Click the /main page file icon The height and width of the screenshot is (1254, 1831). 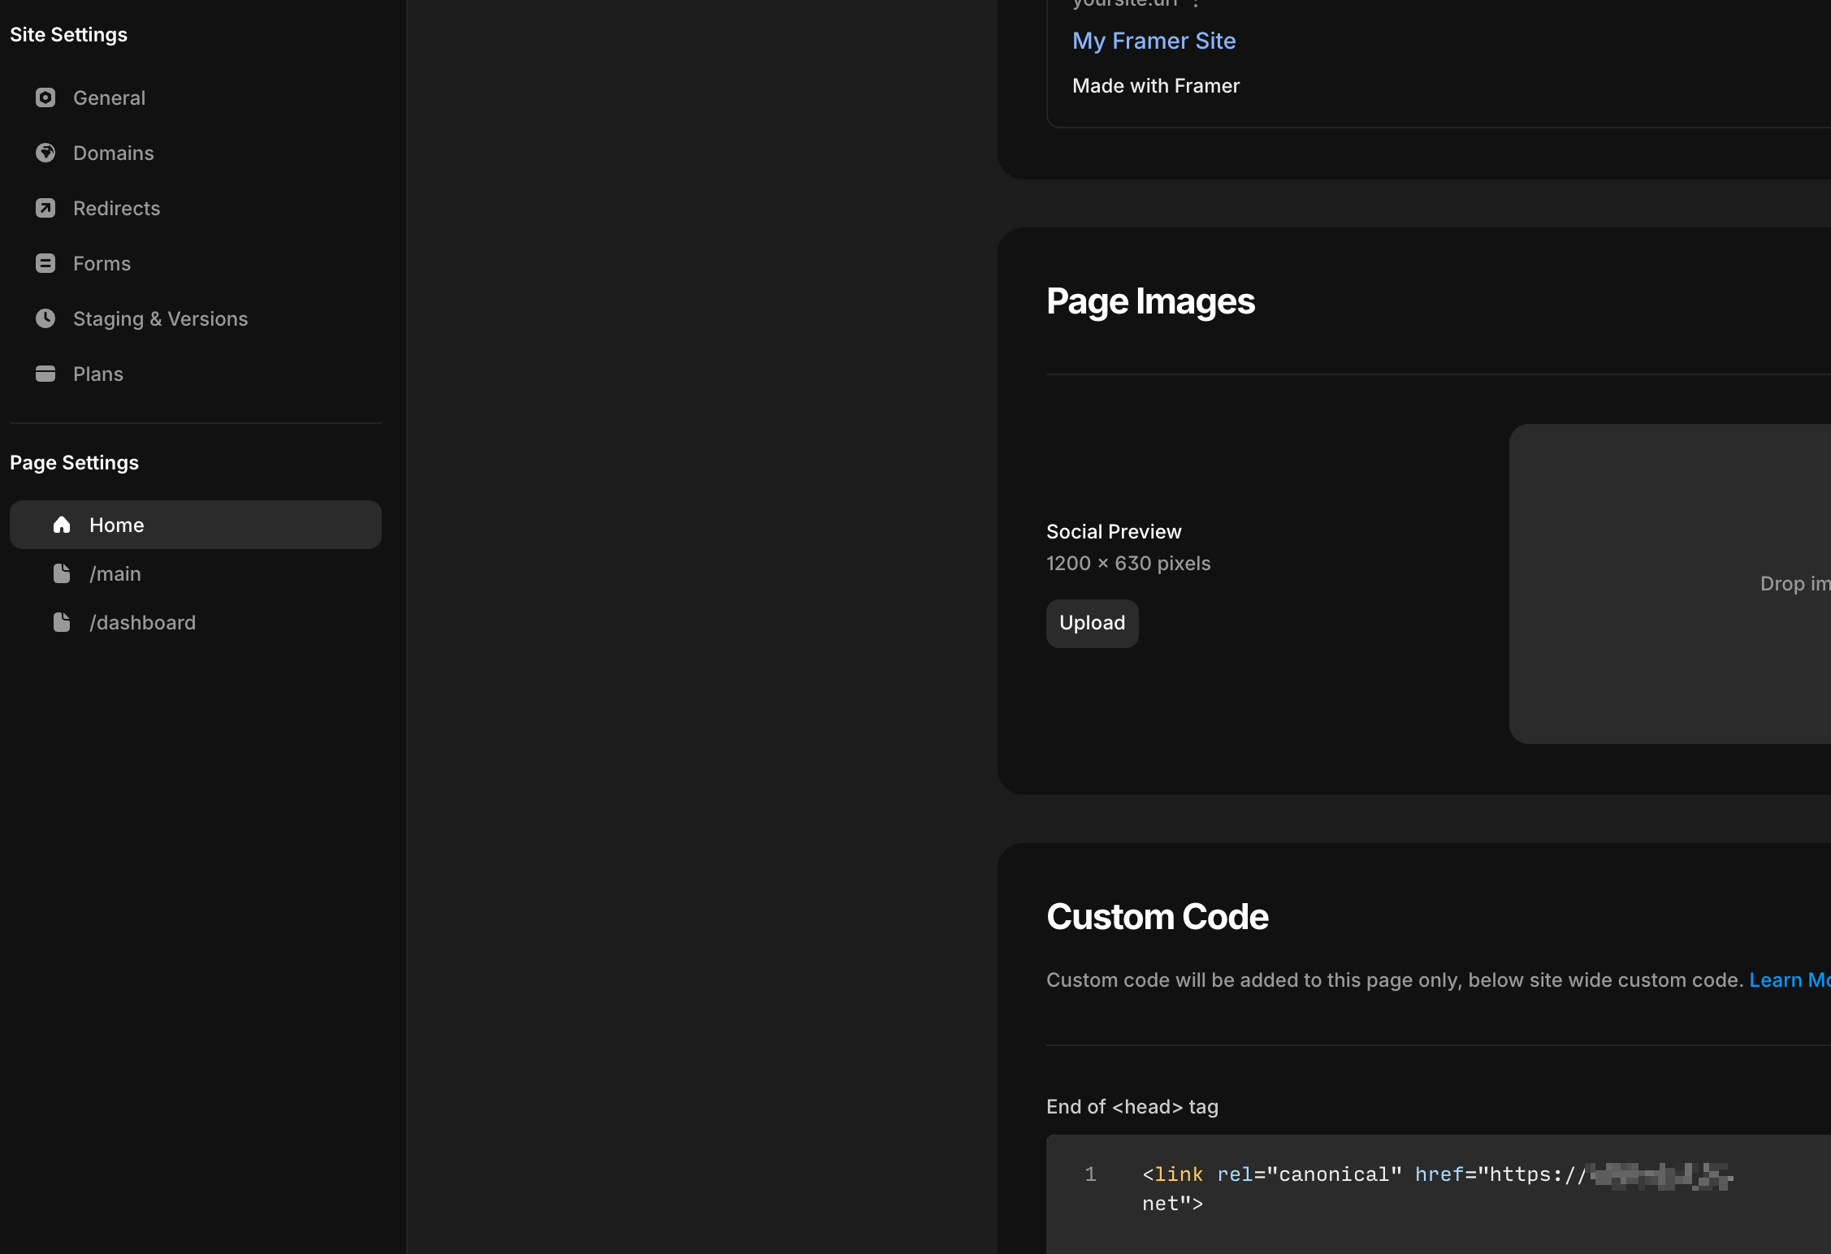coord(62,573)
